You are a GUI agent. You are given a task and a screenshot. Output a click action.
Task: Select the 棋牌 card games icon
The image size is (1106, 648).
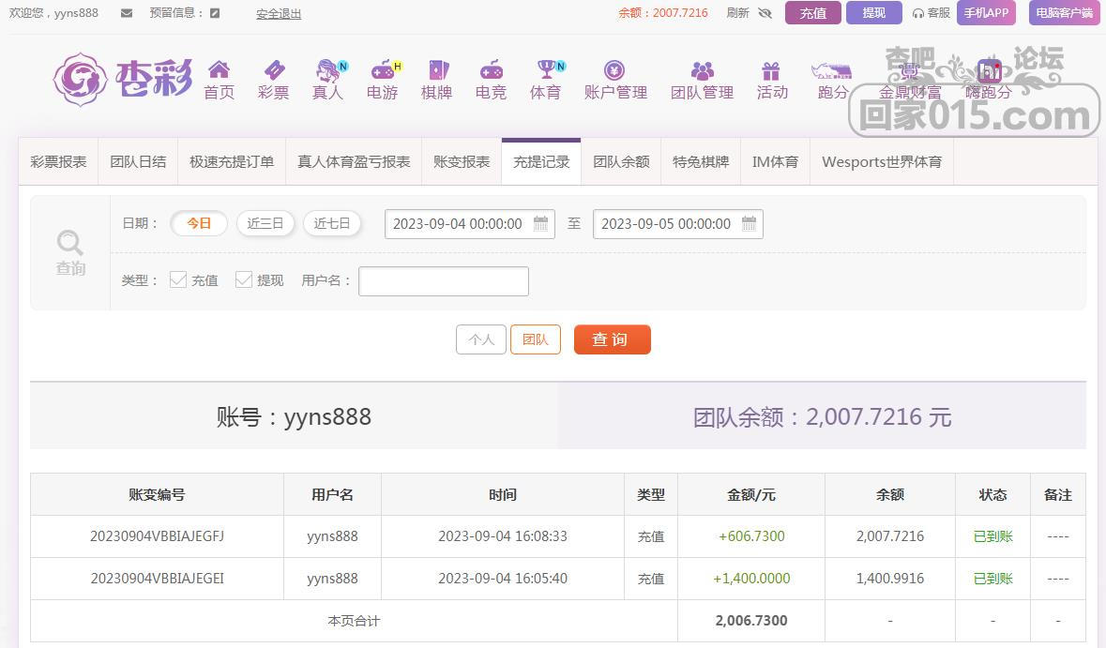pos(437,70)
